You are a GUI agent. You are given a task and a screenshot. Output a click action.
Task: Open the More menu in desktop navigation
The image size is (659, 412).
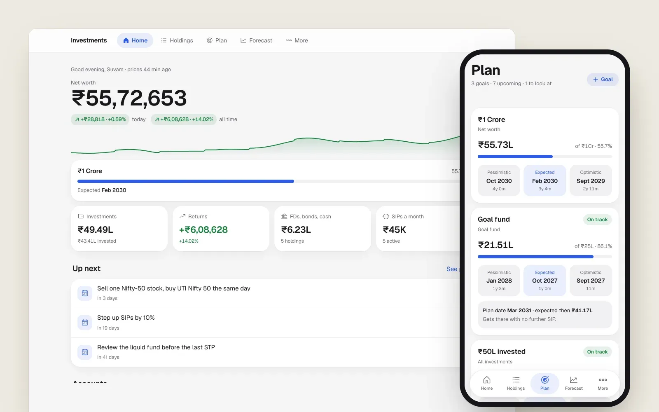pos(297,40)
